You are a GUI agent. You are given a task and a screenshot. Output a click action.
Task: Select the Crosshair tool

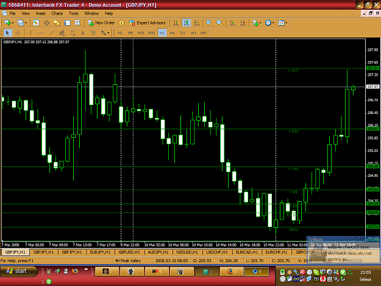click(18, 32)
